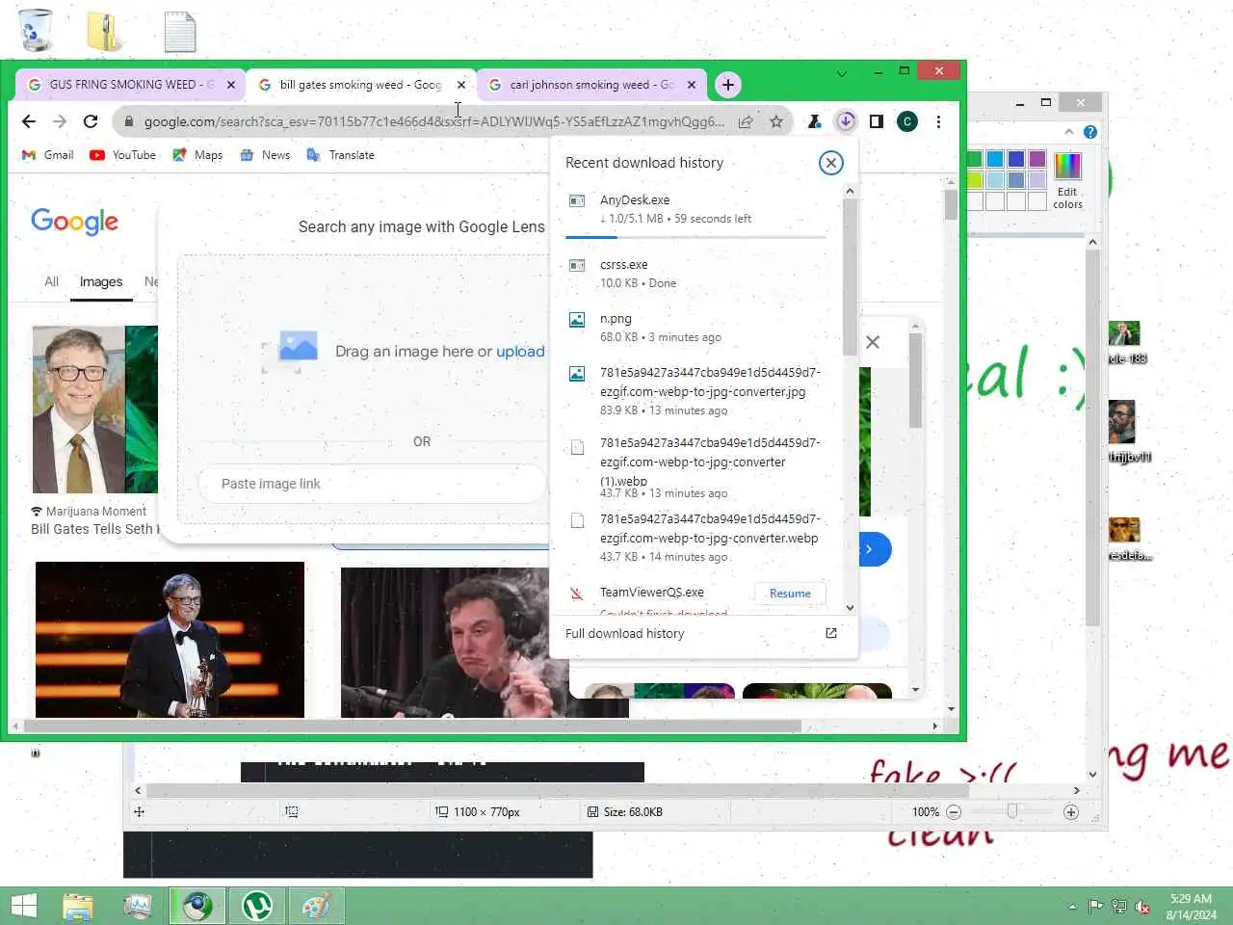
Task: Open the Windows Start button
Action: (x=23, y=906)
